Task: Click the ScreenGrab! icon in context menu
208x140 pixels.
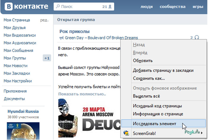Action: (x=126, y=133)
